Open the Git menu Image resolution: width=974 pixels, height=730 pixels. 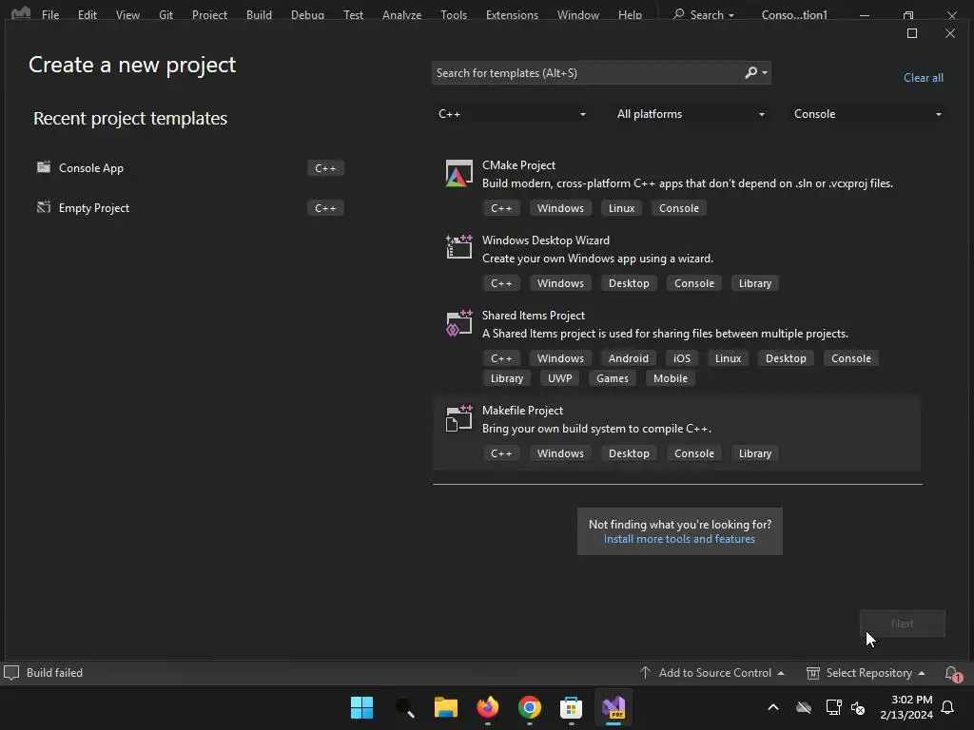tap(166, 14)
